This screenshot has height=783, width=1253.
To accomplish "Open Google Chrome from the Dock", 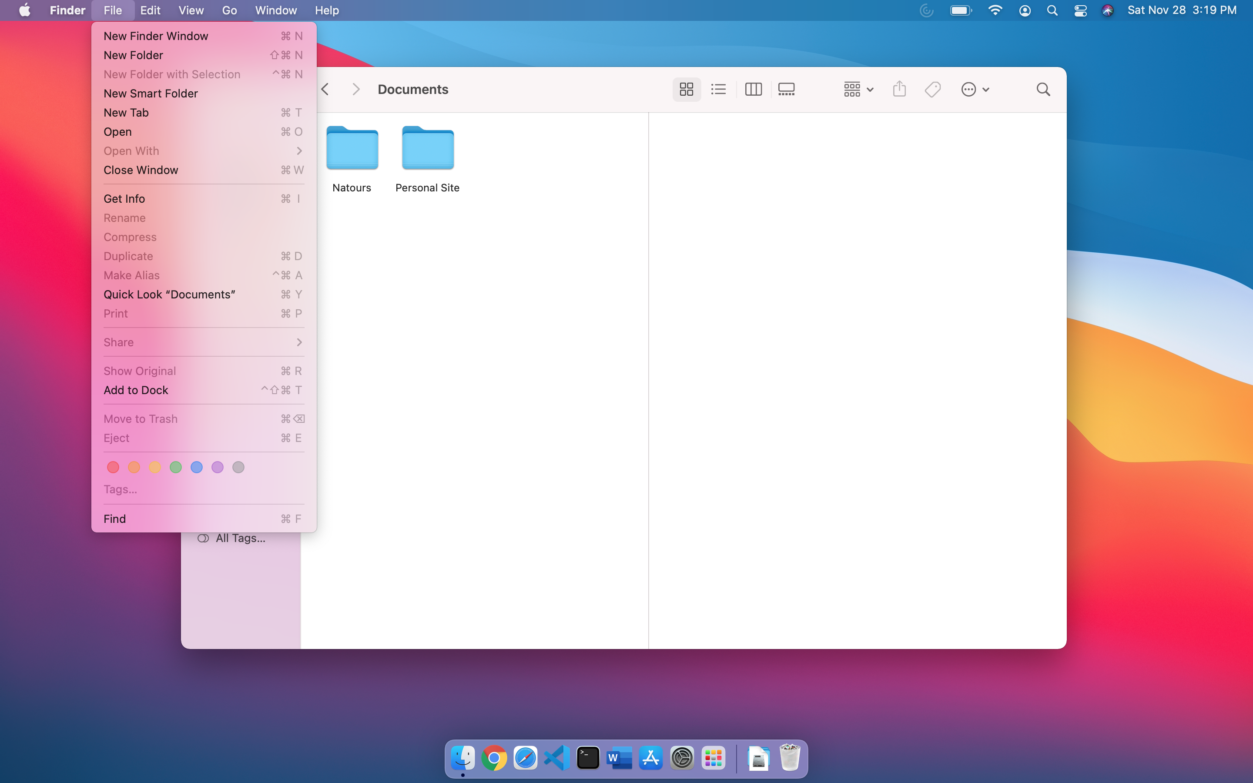I will 494,758.
